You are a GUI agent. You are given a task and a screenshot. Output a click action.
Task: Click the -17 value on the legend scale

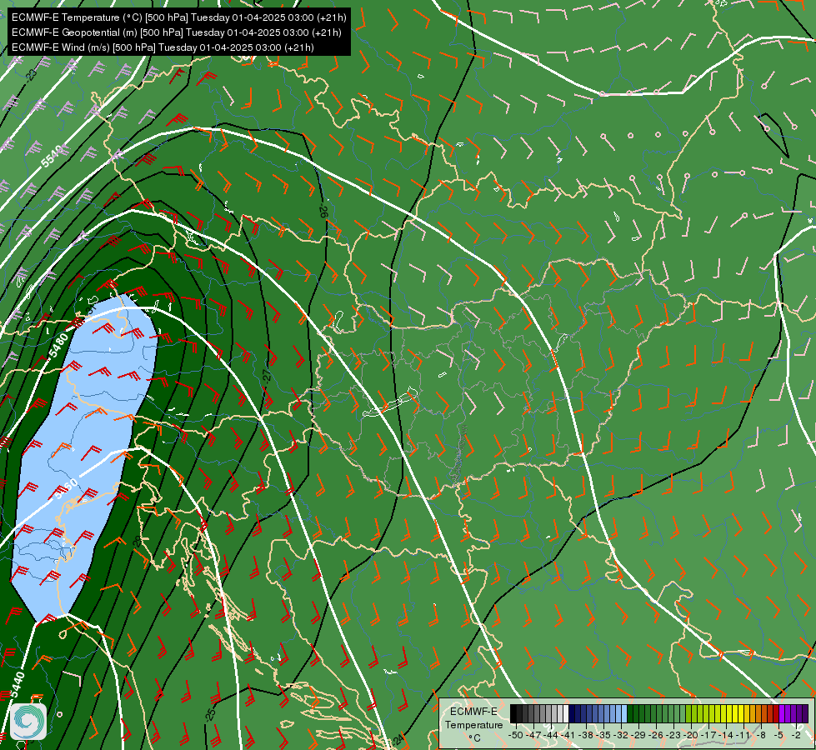708,736
